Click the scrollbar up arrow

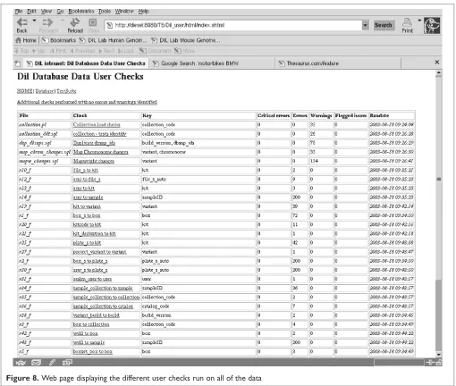click(x=438, y=72)
